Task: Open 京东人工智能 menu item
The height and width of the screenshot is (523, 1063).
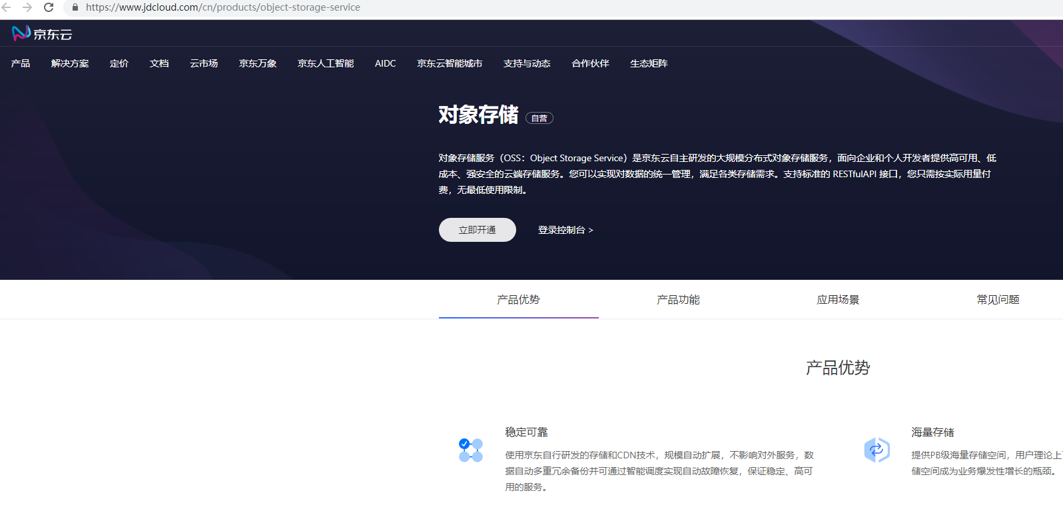Action: tap(326, 63)
